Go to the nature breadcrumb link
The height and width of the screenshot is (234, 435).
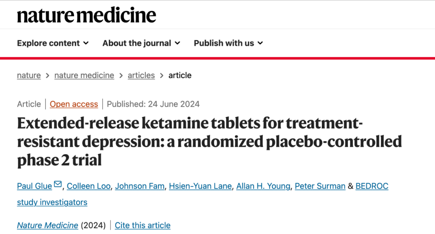pyautogui.click(x=29, y=75)
